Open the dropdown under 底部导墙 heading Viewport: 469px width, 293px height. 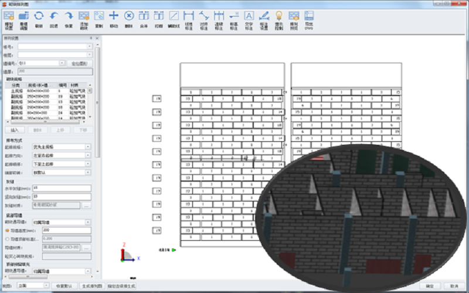click(x=62, y=222)
